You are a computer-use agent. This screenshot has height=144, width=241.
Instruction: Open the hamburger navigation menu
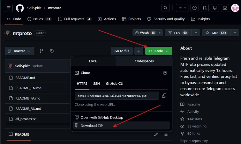pyautogui.click(x=9, y=8)
